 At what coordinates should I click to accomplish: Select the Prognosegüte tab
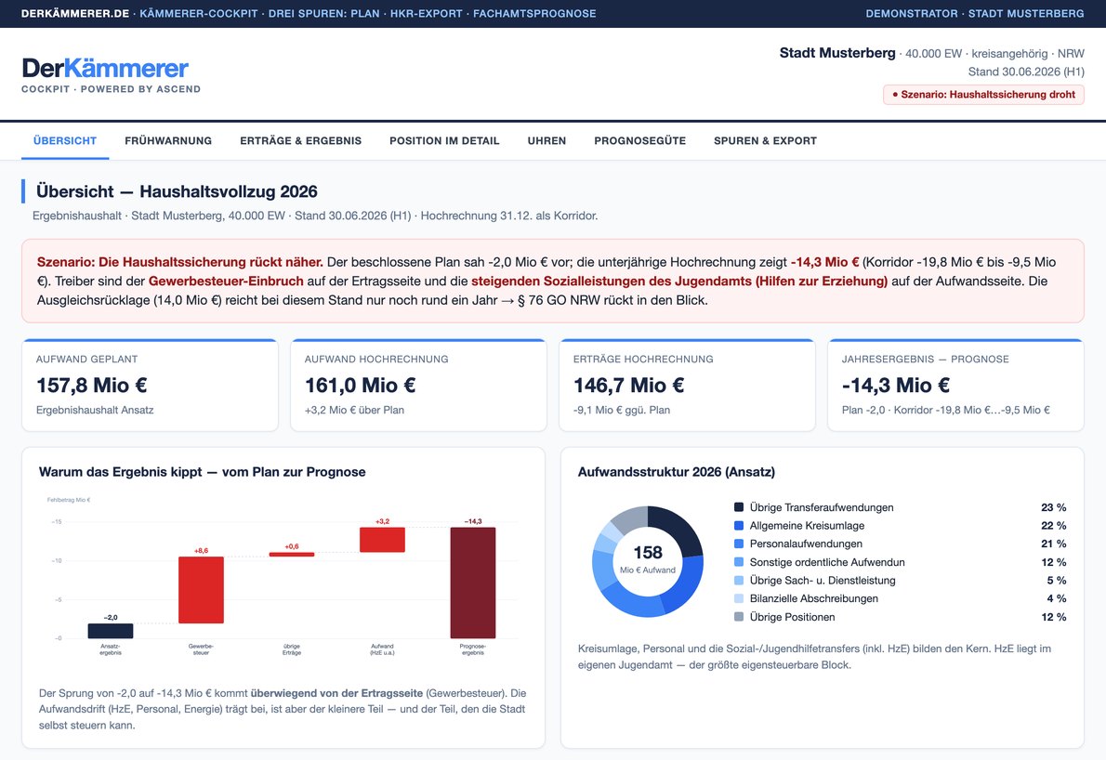coord(639,141)
